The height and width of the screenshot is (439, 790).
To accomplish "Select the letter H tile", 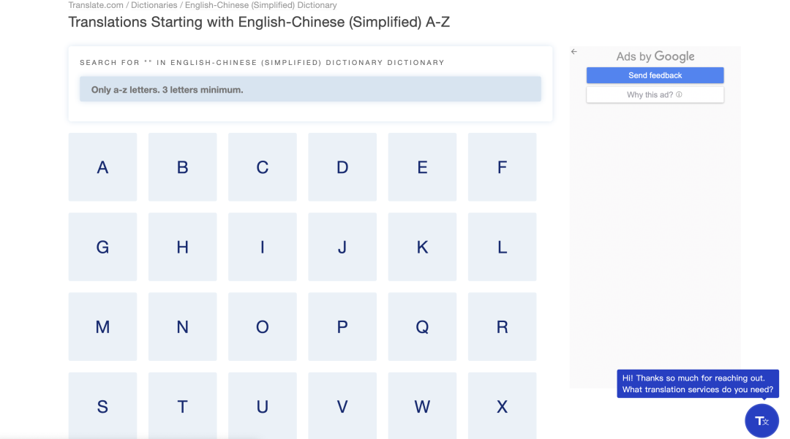I will click(182, 247).
